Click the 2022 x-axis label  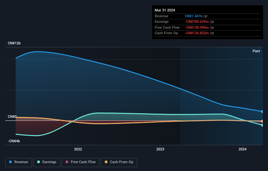point(78,149)
